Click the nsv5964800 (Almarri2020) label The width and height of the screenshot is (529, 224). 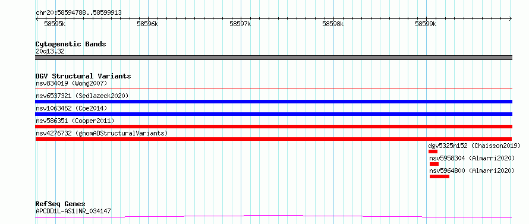[x=473, y=171]
